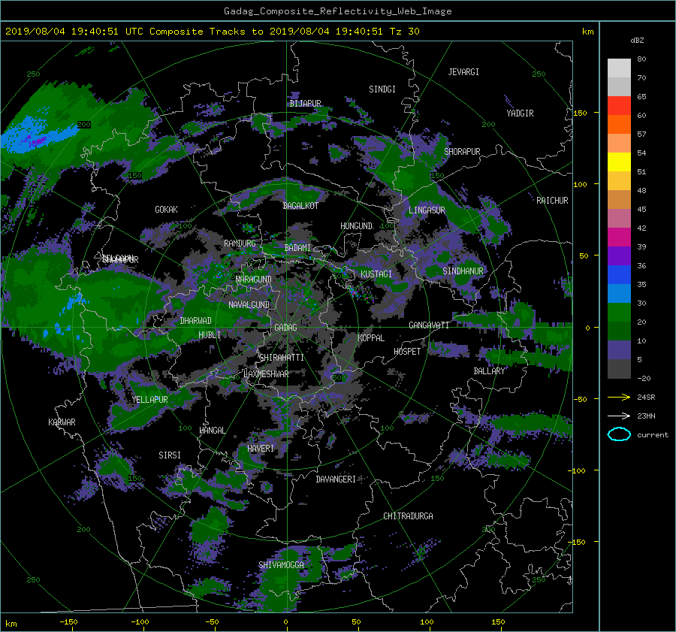The image size is (676, 632).
Task: Click the HANGAL city label
Action: coord(212,431)
